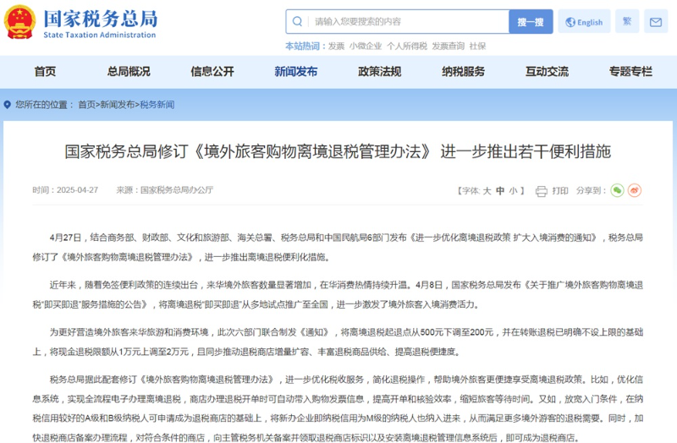The width and height of the screenshot is (677, 443).
Task: Open the 总局概况 navigation menu
Action: coord(129,72)
